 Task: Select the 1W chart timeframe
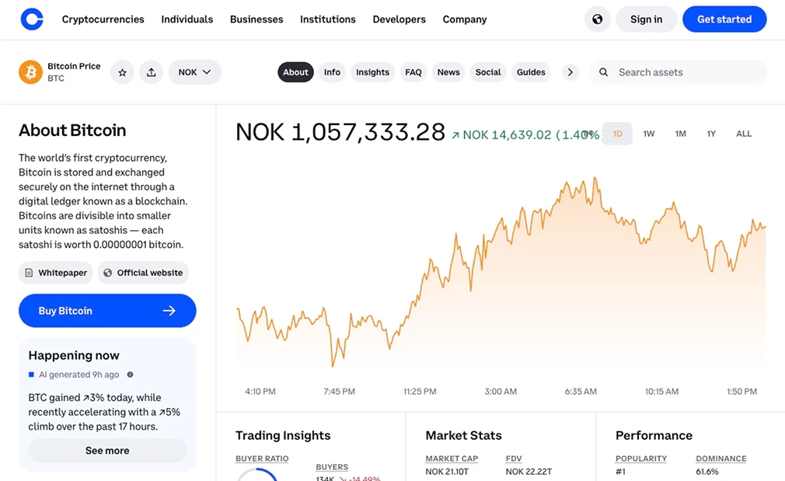649,133
